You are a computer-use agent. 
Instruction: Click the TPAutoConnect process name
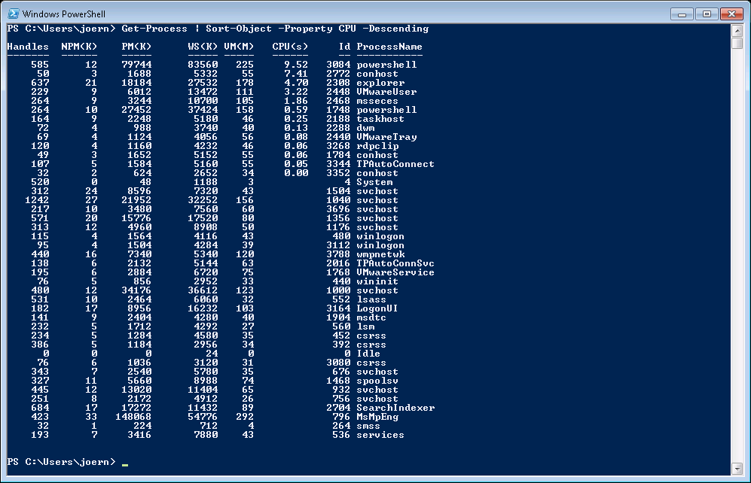click(395, 164)
